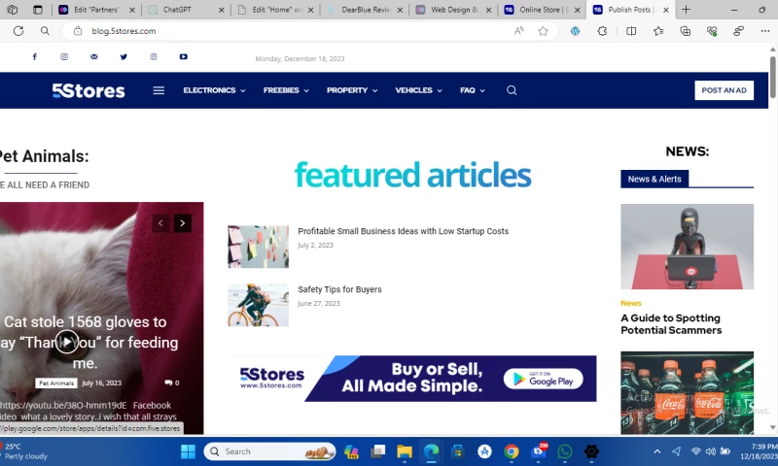778x466 pixels.
Task: Click POST AN AD button
Action: pyautogui.click(x=724, y=90)
